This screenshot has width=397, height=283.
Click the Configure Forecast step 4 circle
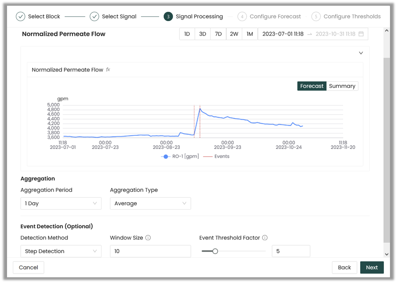pos(242,17)
